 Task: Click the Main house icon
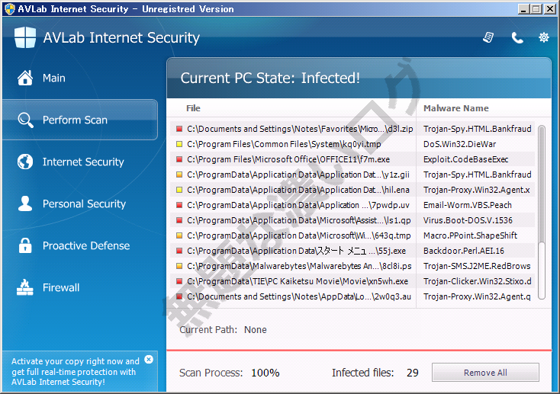25,78
